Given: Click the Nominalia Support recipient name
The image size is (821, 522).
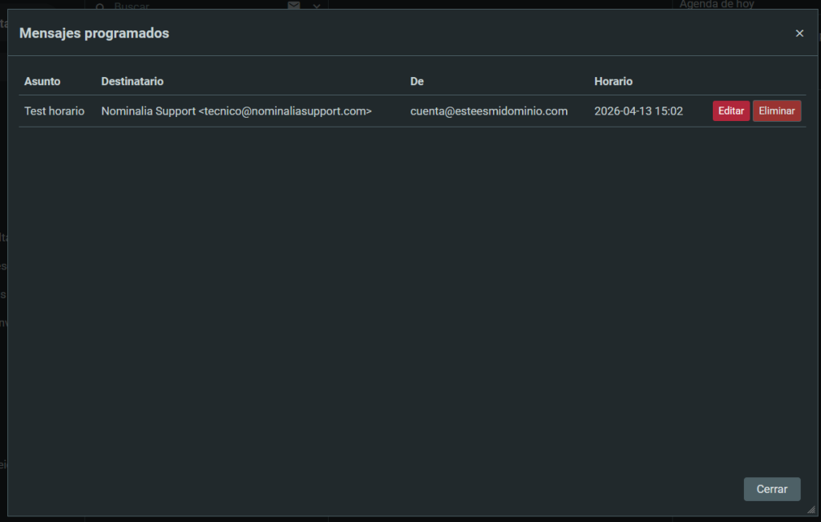Looking at the screenshot, I should point(148,111).
